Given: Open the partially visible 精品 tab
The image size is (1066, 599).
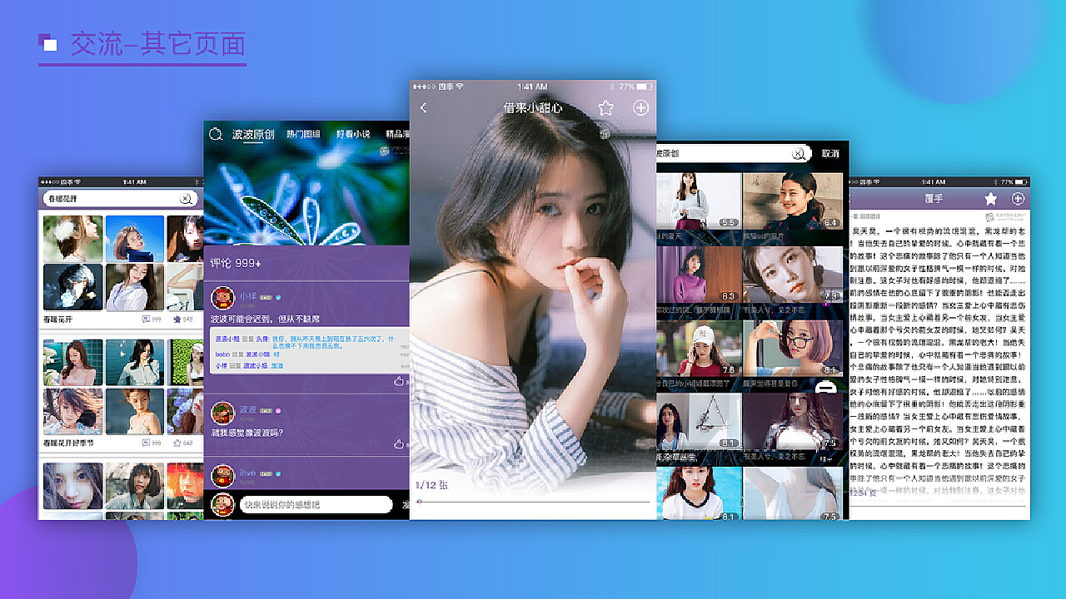Looking at the screenshot, I should click(x=397, y=134).
